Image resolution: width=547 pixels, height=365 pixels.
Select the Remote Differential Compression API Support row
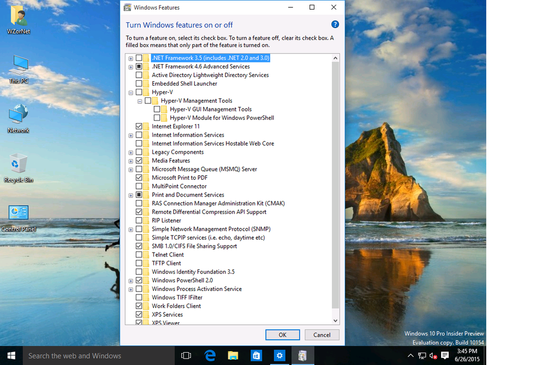209,212
